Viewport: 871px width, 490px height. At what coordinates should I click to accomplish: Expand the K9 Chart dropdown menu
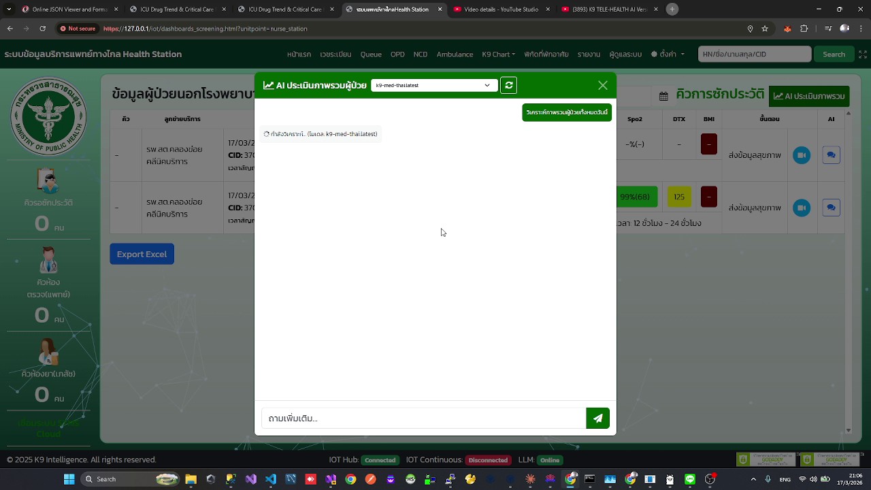coord(498,54)
